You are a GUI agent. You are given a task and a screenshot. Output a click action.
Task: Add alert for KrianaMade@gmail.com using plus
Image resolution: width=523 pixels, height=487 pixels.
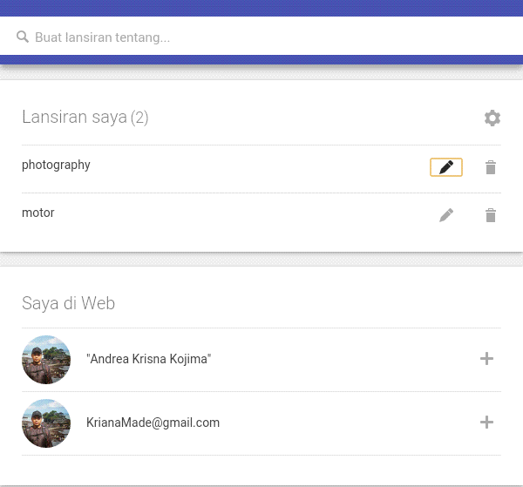(x=487, y=423)
